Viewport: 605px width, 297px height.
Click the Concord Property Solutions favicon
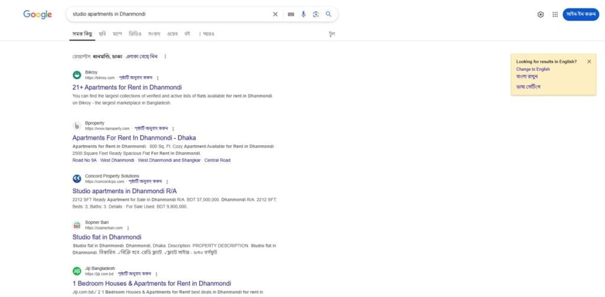pos(77,178)
